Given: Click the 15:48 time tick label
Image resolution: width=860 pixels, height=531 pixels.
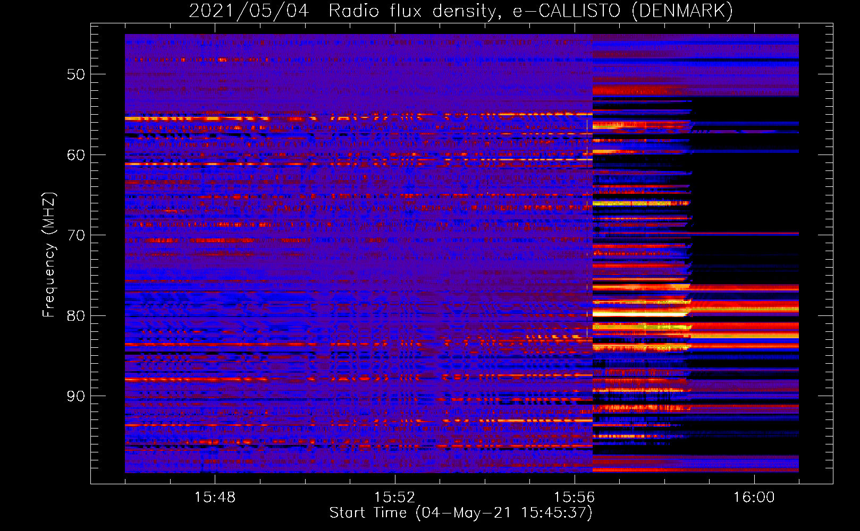Looking at the screenshot, I should [215, 498].
